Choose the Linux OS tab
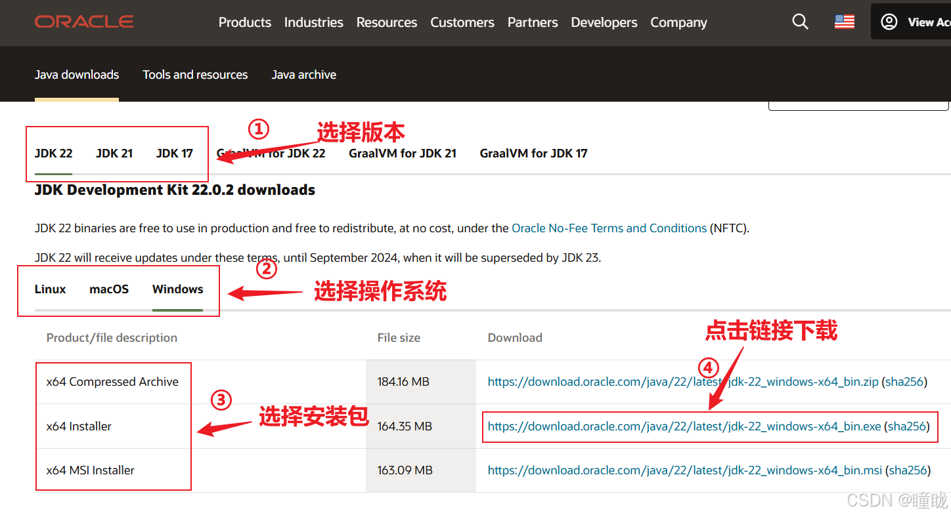The image size is (951, 517). coord(51,289)
